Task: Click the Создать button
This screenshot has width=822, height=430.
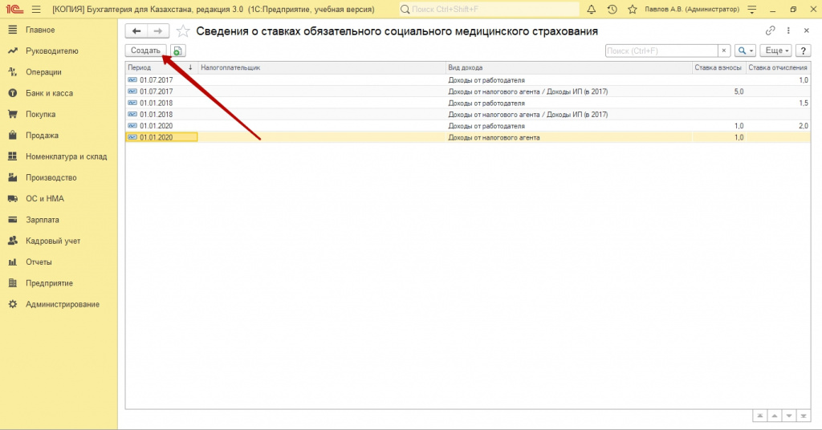Action: point(146,51)
